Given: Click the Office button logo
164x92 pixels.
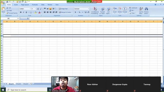Looking at the screenshot, I should (3, 3).
